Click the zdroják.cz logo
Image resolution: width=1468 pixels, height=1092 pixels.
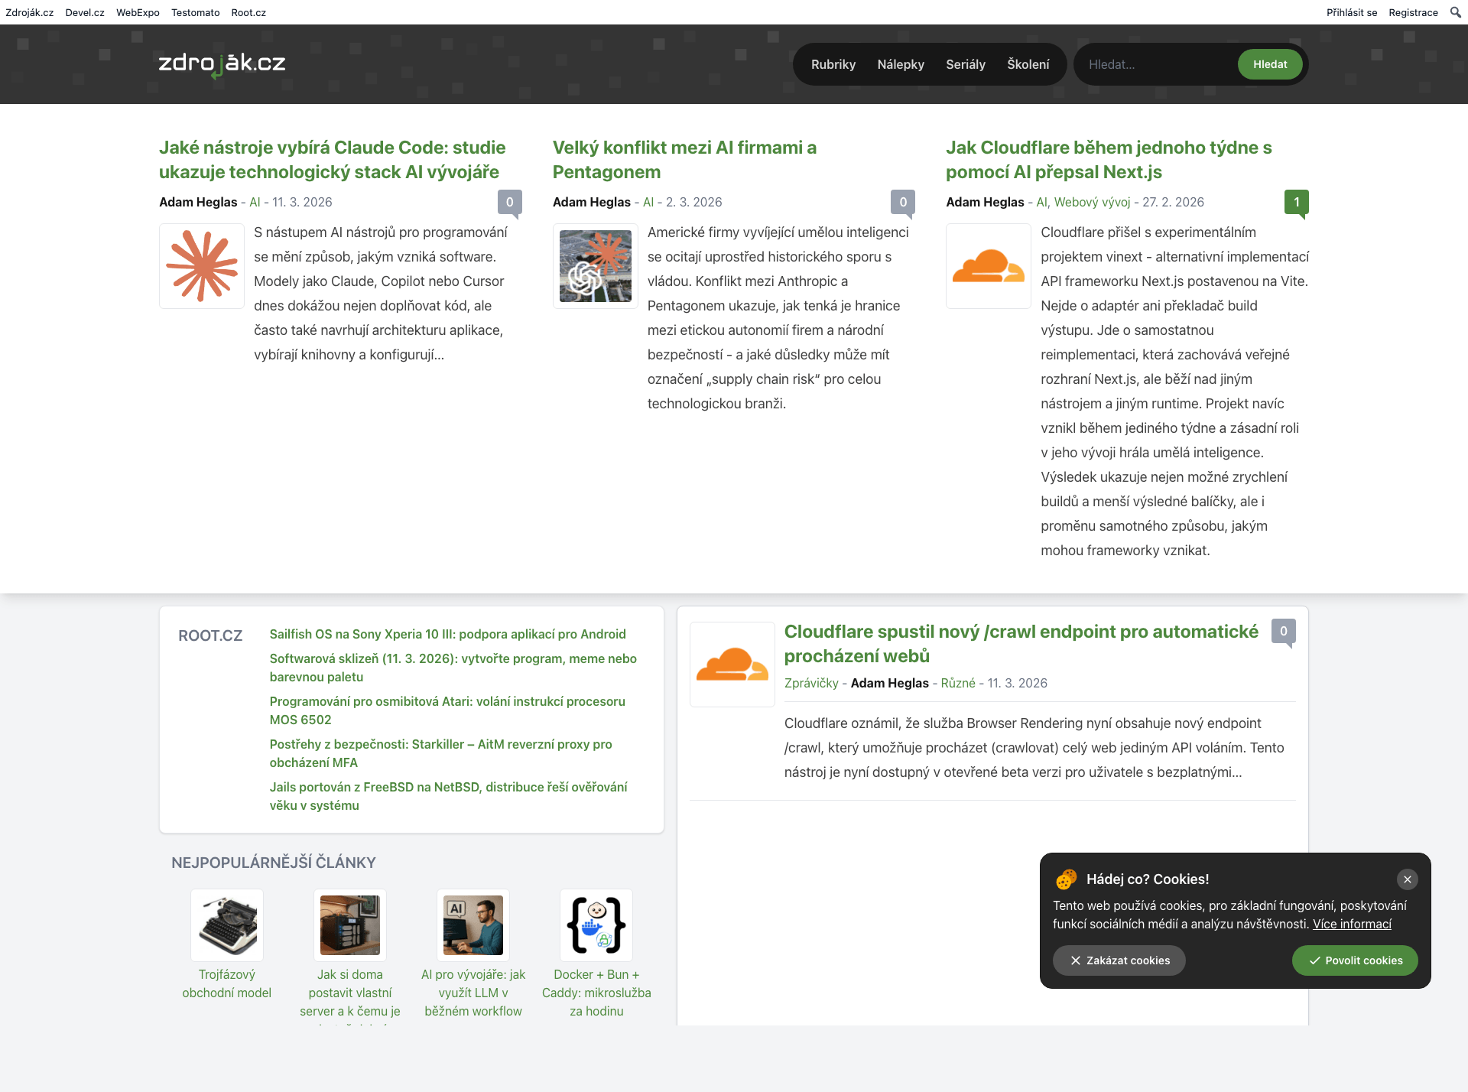point(221,64)
